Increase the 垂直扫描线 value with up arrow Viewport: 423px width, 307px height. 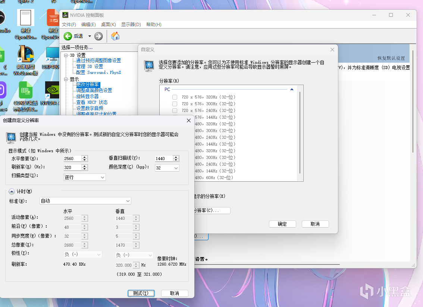tap(176, 157)
